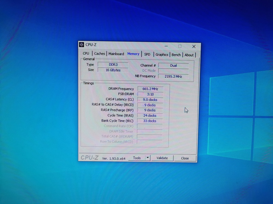This screenshot has width=273, height=204.
Task: Expand the Tools dropdown arrow
Action: click(x=148, y=158)
